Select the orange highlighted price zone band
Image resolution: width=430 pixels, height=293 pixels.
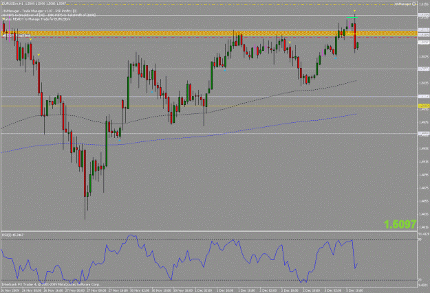[209, 34]
